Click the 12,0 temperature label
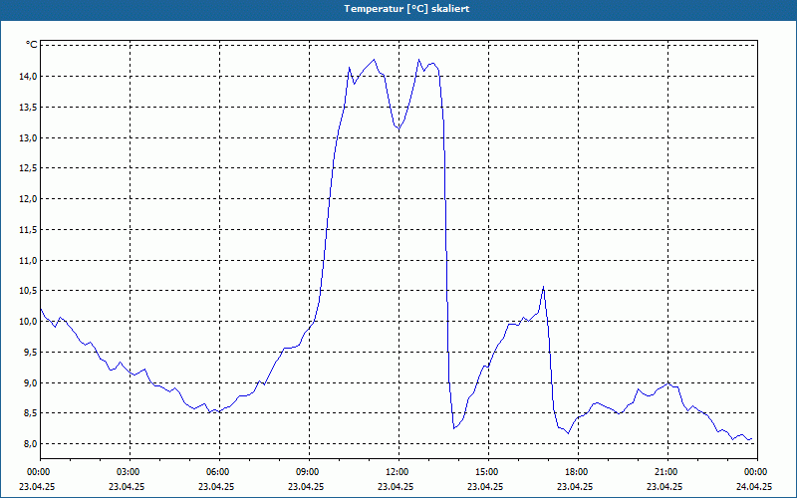The width and height of the screenshot is (797, 498). coord(28,198)
